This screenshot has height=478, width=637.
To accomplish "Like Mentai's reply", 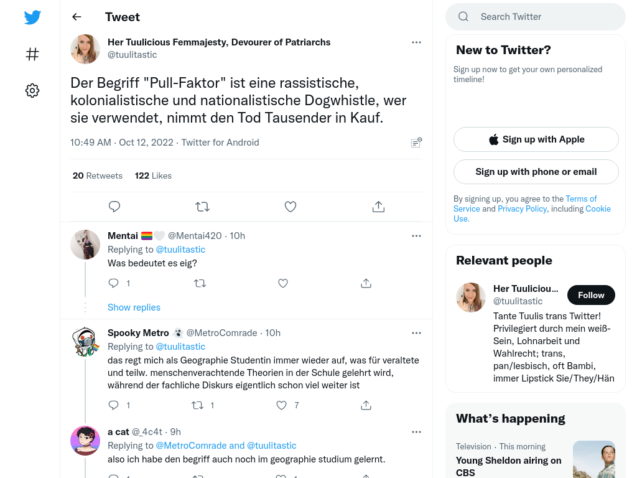I will (283, 283).
